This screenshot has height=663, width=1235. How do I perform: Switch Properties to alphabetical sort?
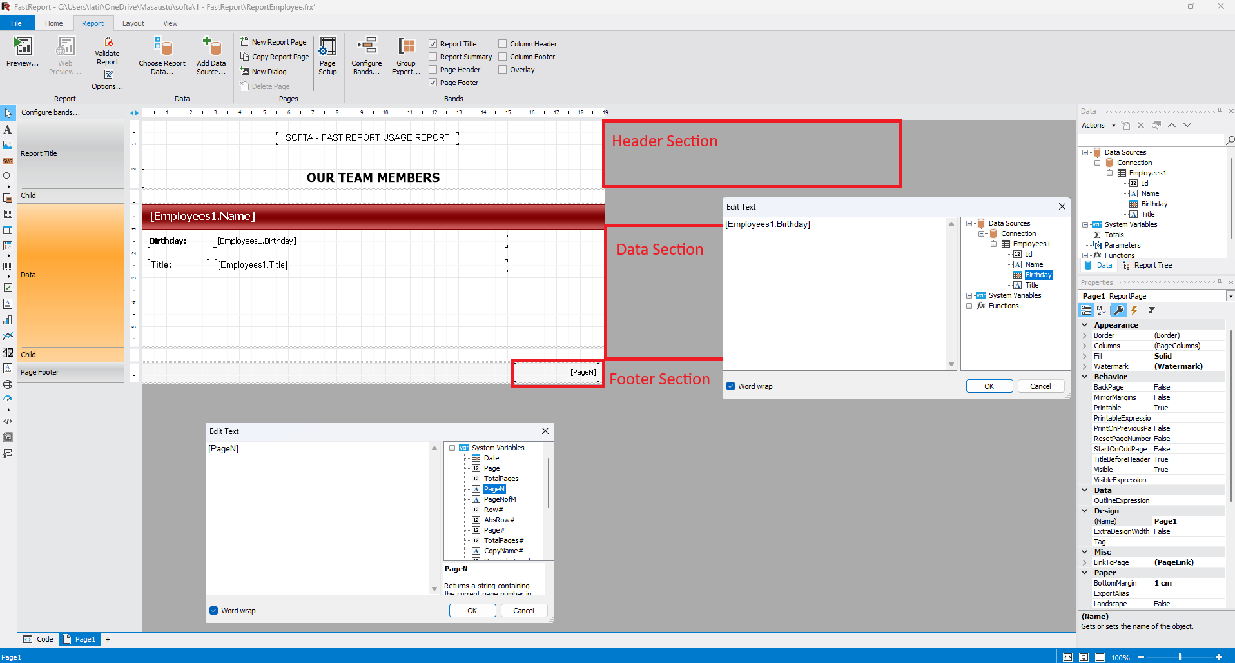(x=1102, y=310)
